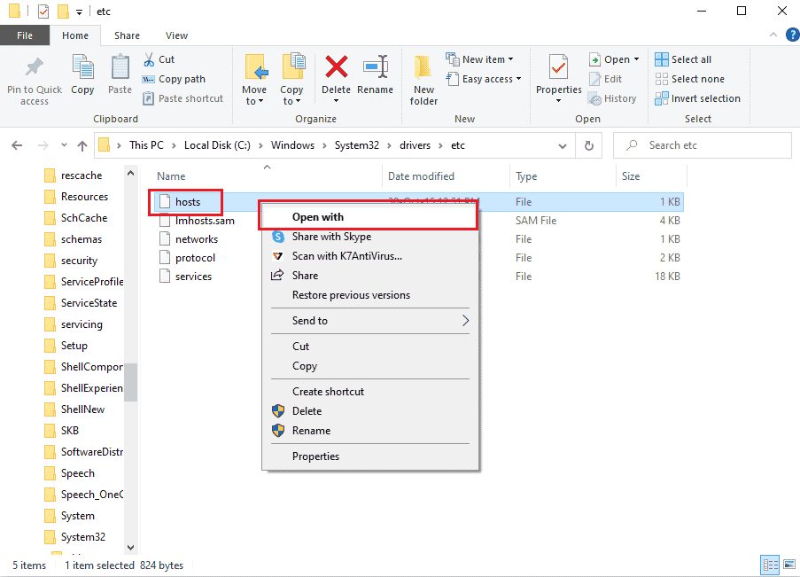Screen dimensions: 800x577
Task: Open the Help question mark icon
Action: (793, 35)
